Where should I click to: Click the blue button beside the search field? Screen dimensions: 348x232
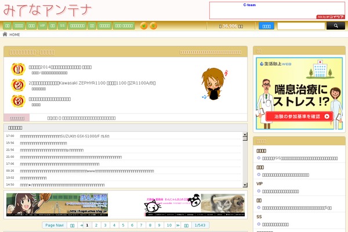pos(266,26)
